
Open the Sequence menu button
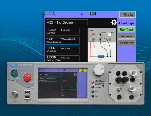pyautogui.click(x=127, y=42)
